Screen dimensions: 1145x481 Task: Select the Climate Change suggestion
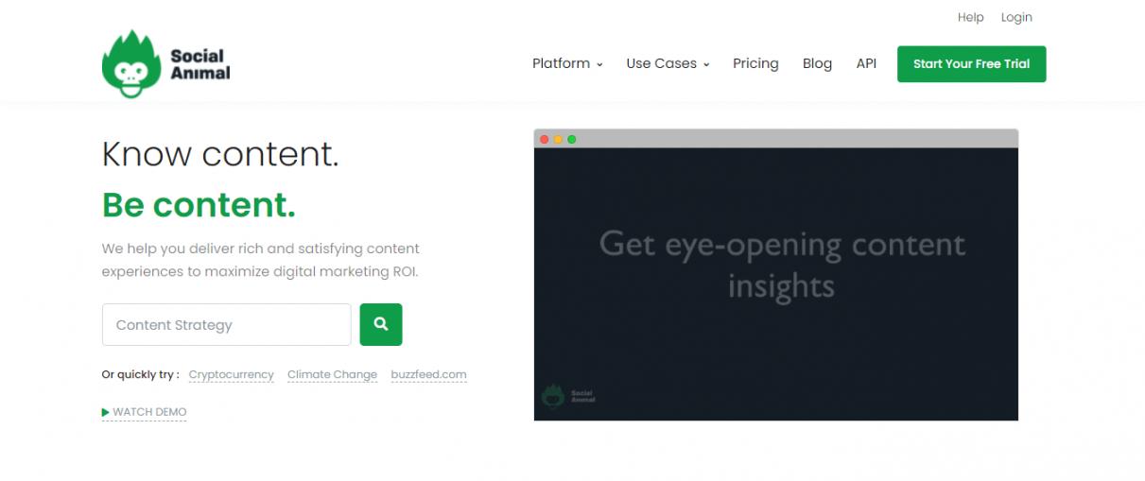[332, 375]
